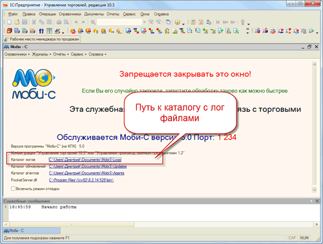Click the vertical scrollbar up arrow
Viewport: 323px width, 244px height.
(x=315, y=65)
